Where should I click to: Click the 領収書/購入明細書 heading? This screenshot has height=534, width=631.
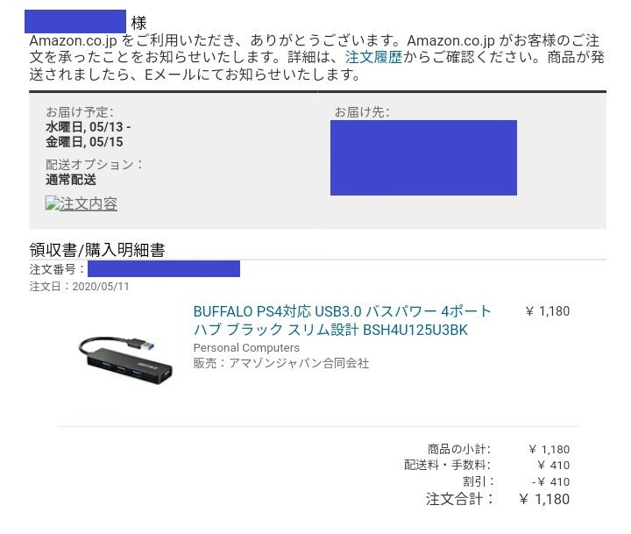[97, 250]
